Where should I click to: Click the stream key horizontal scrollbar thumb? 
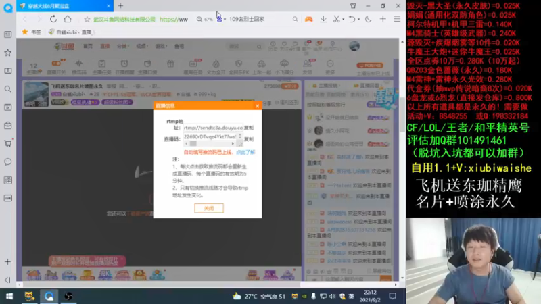coord(193,143)
